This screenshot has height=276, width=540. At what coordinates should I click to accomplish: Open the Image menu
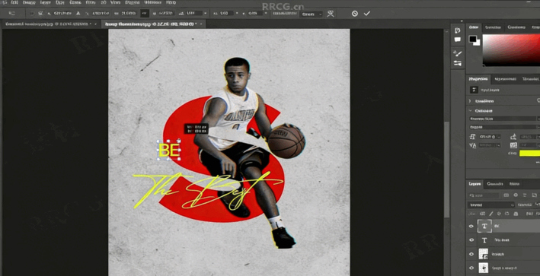click(29, 2)
